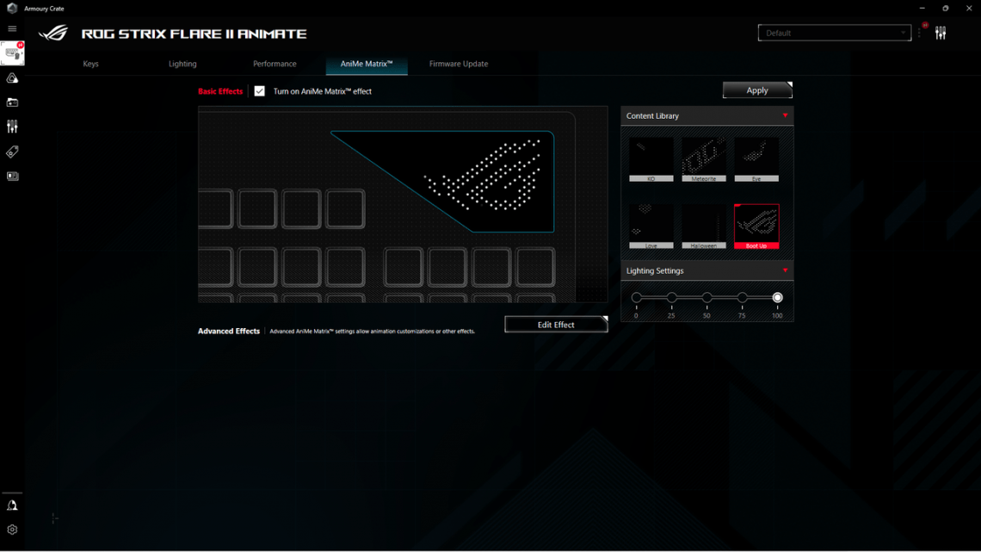Open the game library sidebar icon
Viewport: 981px width, 552px height.
[12, 102]
